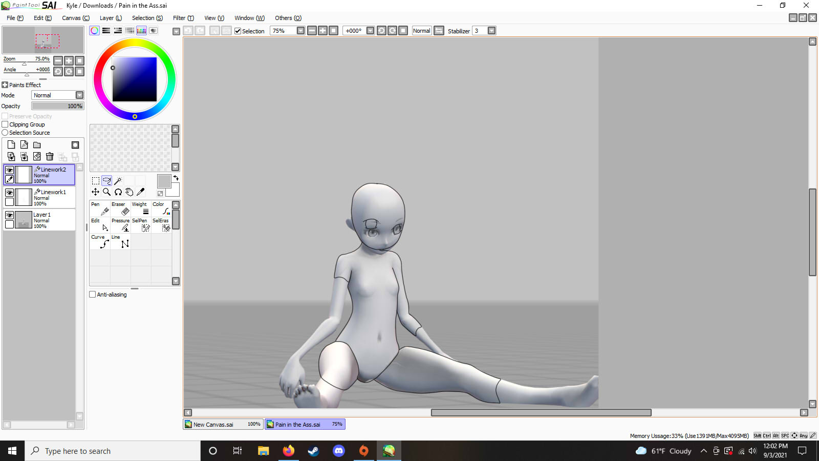Select the Magic Wand tool
This screenshot has height=461, width=819.
point(118,181)
